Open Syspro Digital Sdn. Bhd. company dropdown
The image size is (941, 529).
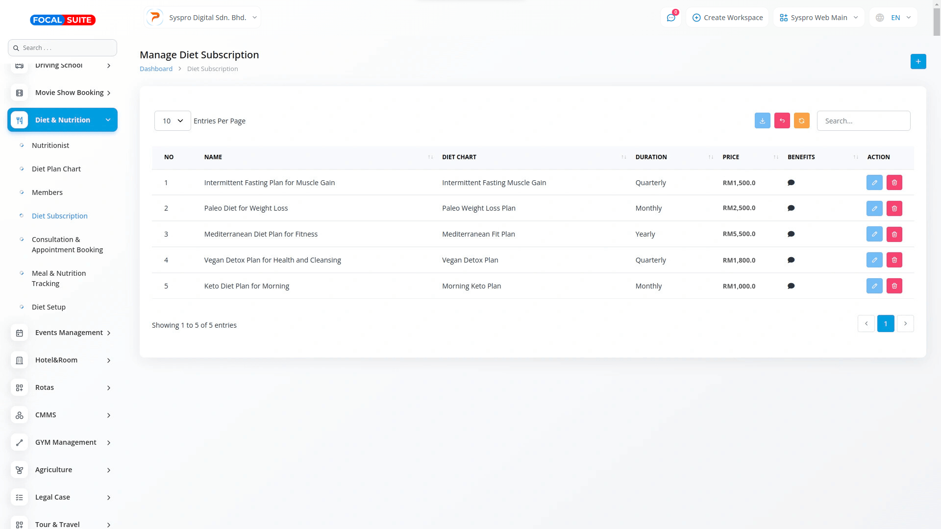click(202, 18)
